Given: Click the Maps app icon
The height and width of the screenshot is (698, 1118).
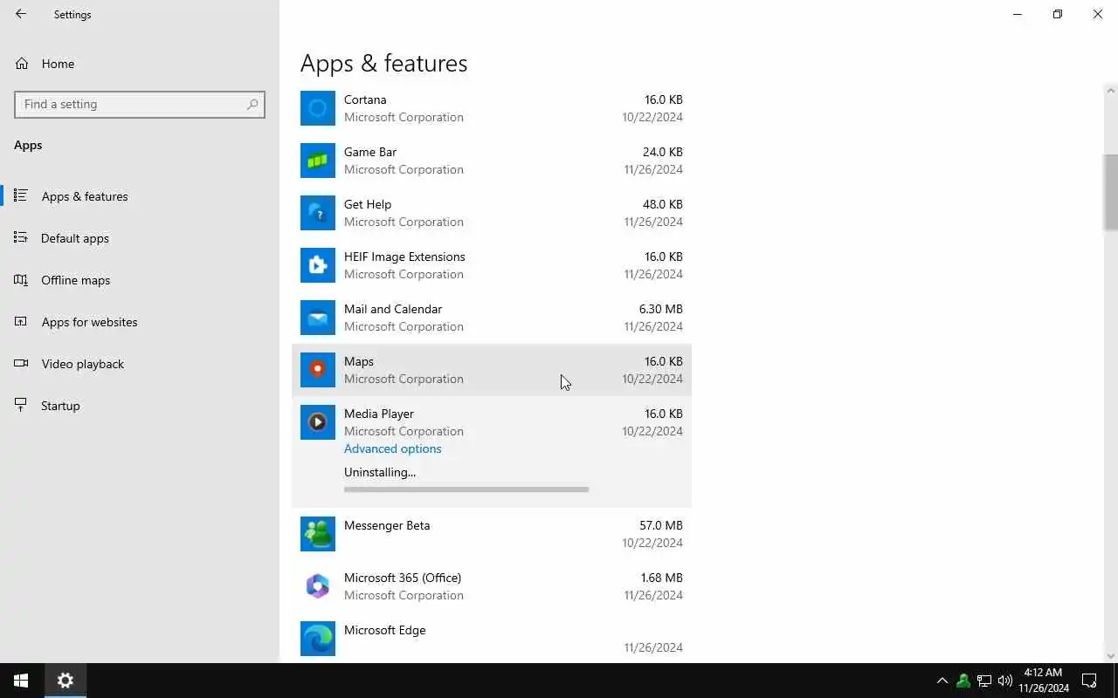Looking at the screenshot, I should [318, 370].
